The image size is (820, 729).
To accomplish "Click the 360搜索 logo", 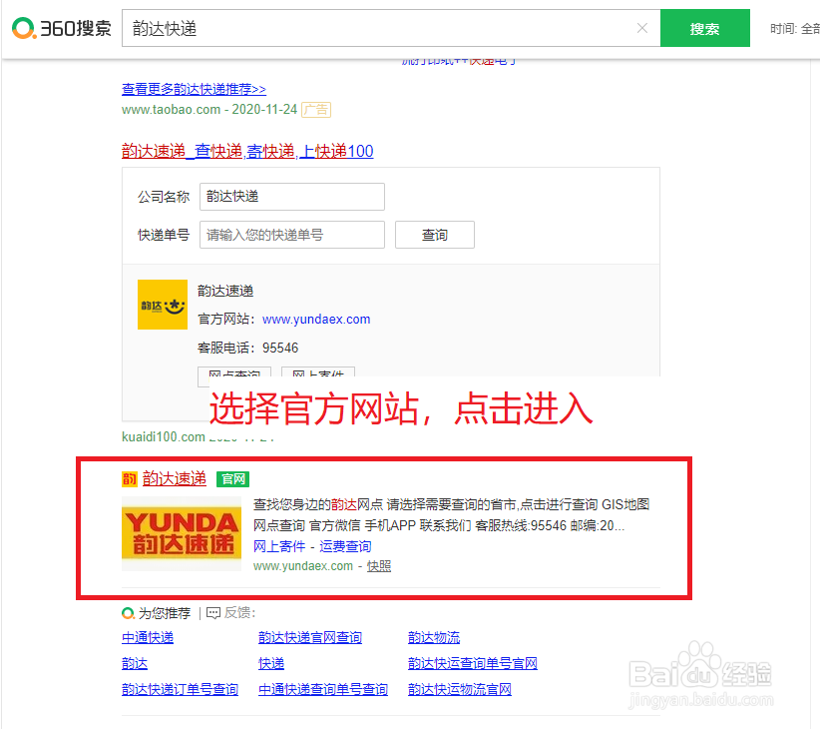I will coord(62,28).
